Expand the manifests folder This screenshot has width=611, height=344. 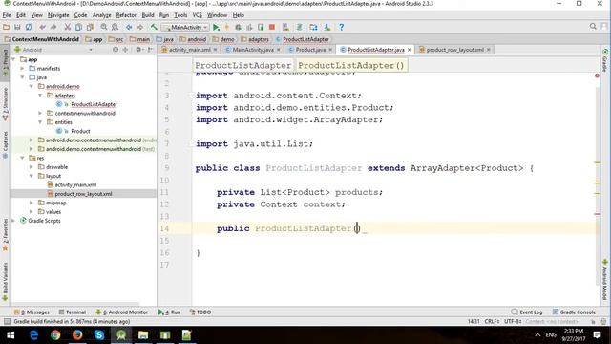point(23,69)
